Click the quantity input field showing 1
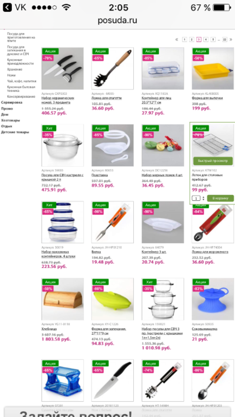 click(x=196, y=198)
